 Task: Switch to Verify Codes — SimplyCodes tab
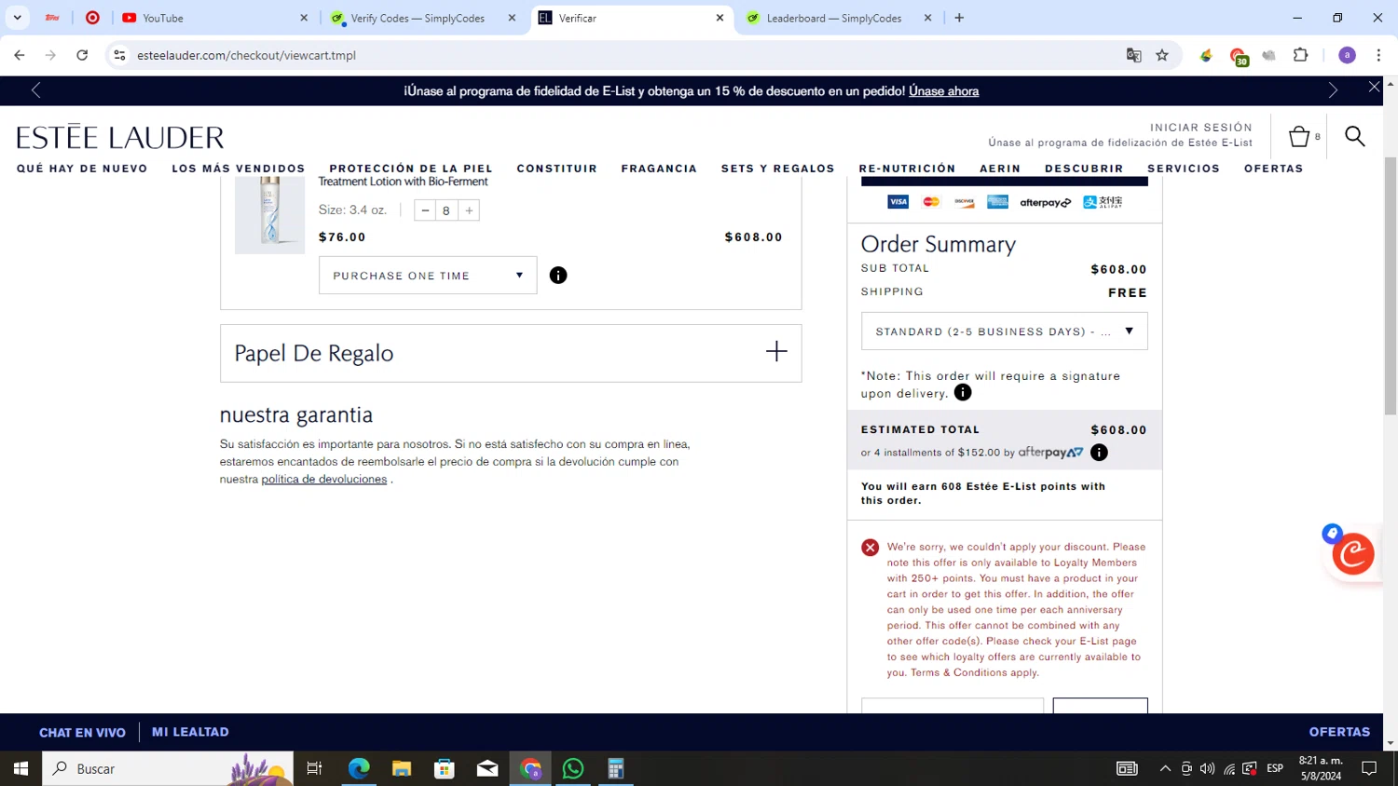422,18
